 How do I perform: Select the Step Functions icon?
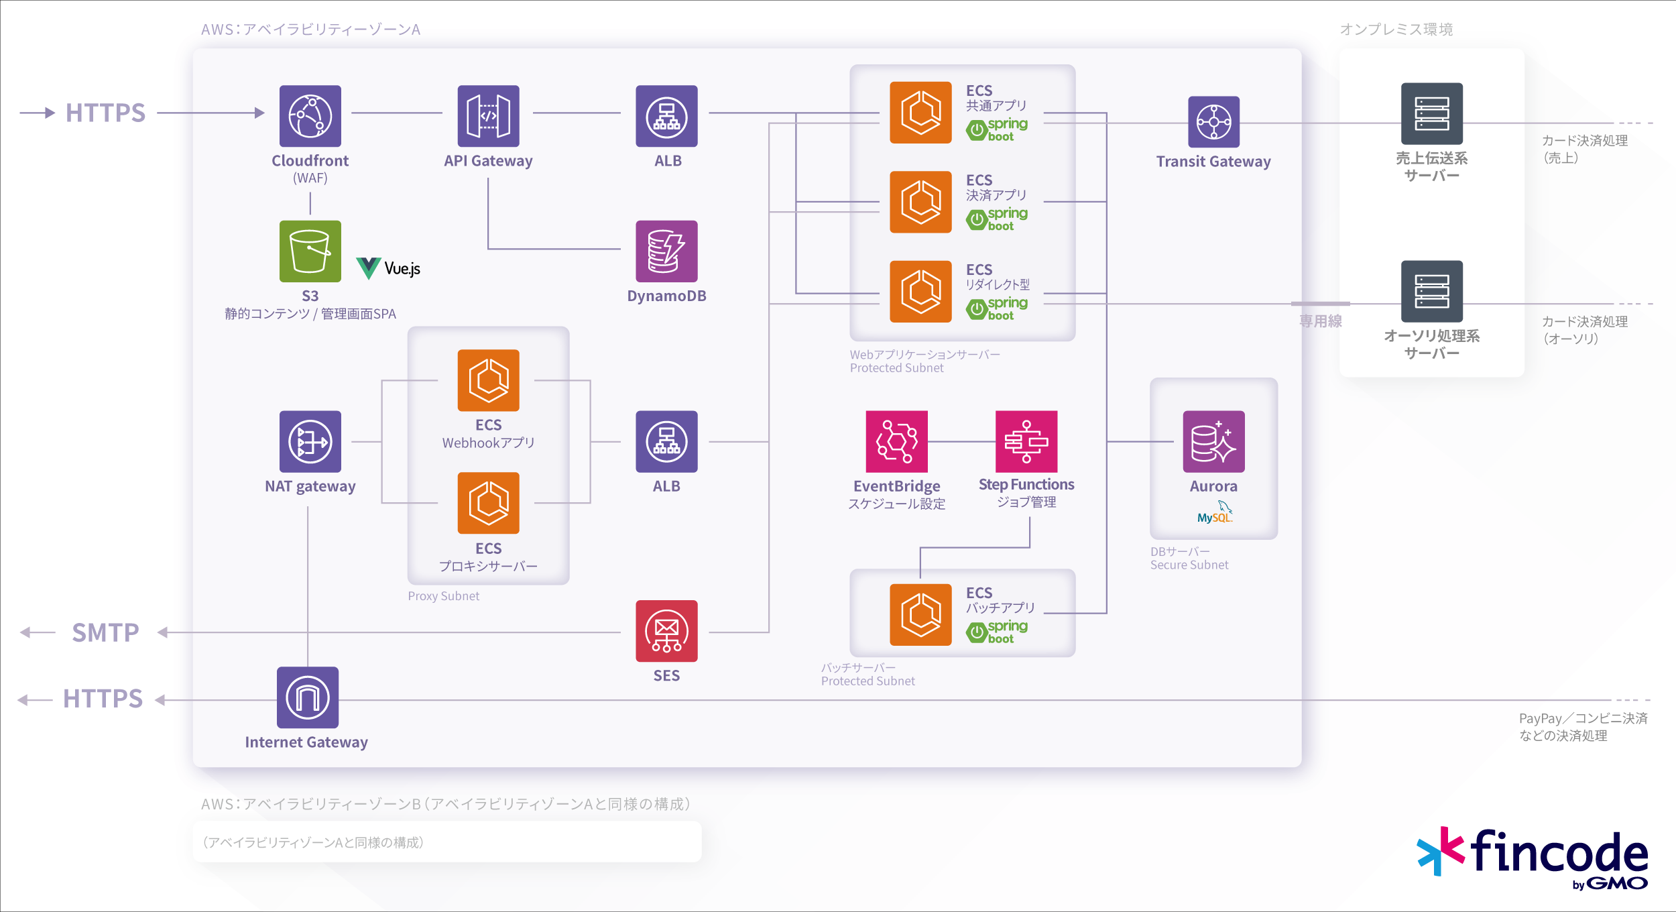(1026, 442)
